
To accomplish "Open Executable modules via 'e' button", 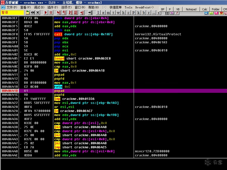I will [103, 13].
